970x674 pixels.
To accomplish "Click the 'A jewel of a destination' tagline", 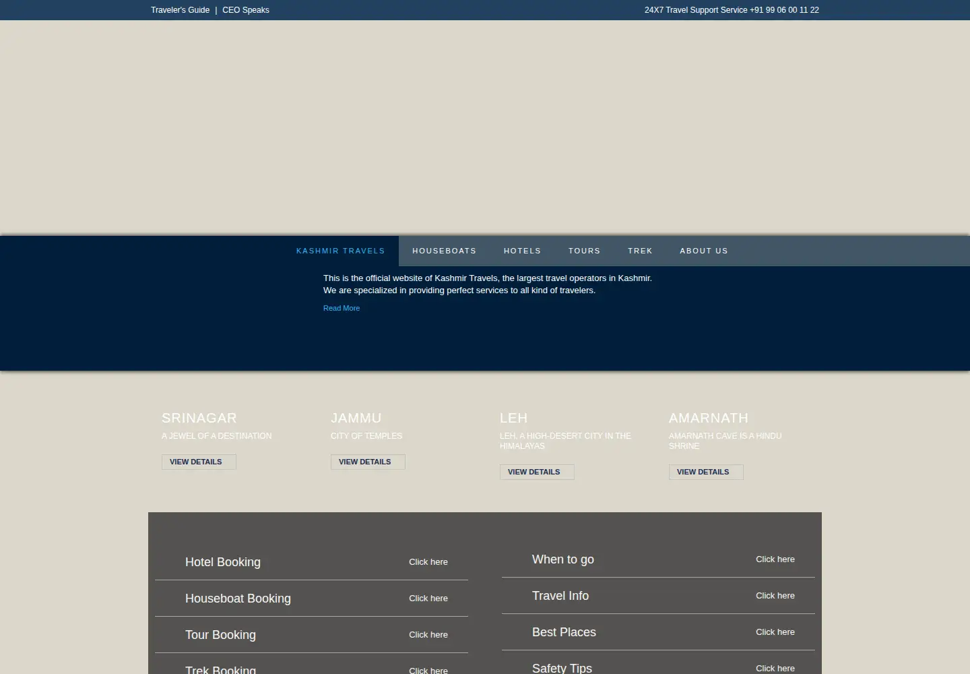I will click(217, 436).
